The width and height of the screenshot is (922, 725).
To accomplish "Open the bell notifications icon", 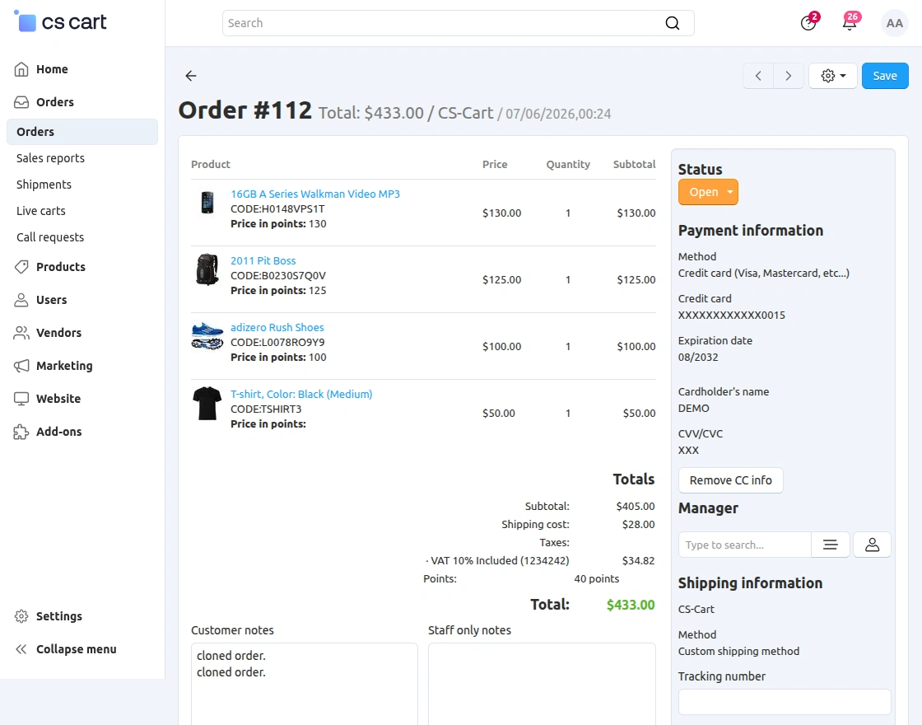I will pyautogui.click(x=850, y=23).
